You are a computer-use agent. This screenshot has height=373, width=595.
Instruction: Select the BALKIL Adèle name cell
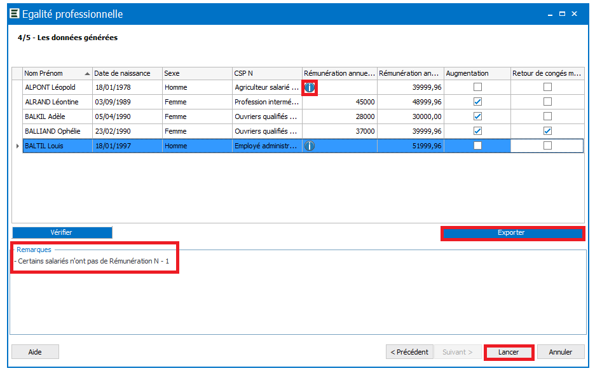tap(58, 116)
